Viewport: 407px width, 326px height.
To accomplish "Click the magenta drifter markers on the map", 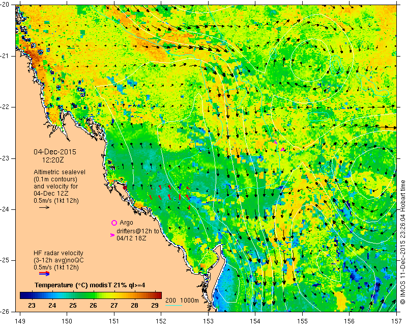I will click(x=279, y=146).
